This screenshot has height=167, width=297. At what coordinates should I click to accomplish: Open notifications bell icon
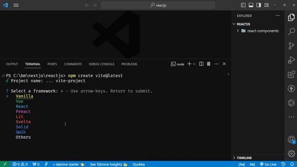point(292,164)
